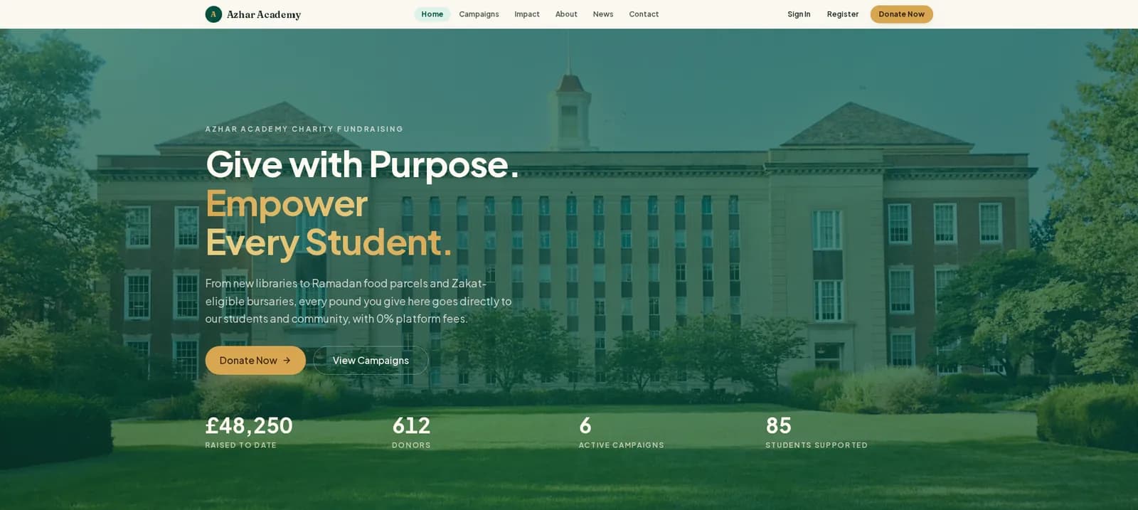Click the 'Give with Purpose.' heading
This screenshot has height=510, width=1138.
click(x=362, y=164)
